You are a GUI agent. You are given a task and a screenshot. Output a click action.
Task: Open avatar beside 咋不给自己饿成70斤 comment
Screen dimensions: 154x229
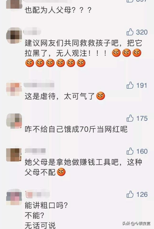pyautogui.click(x=14, y=121)
